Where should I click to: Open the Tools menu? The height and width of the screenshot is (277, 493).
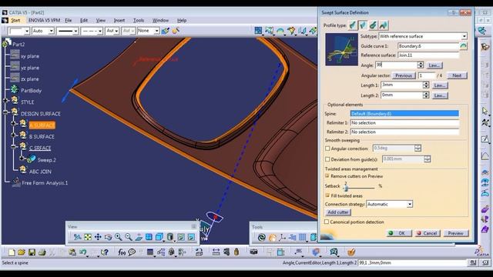pyautogui.click(x=139, y=21)
